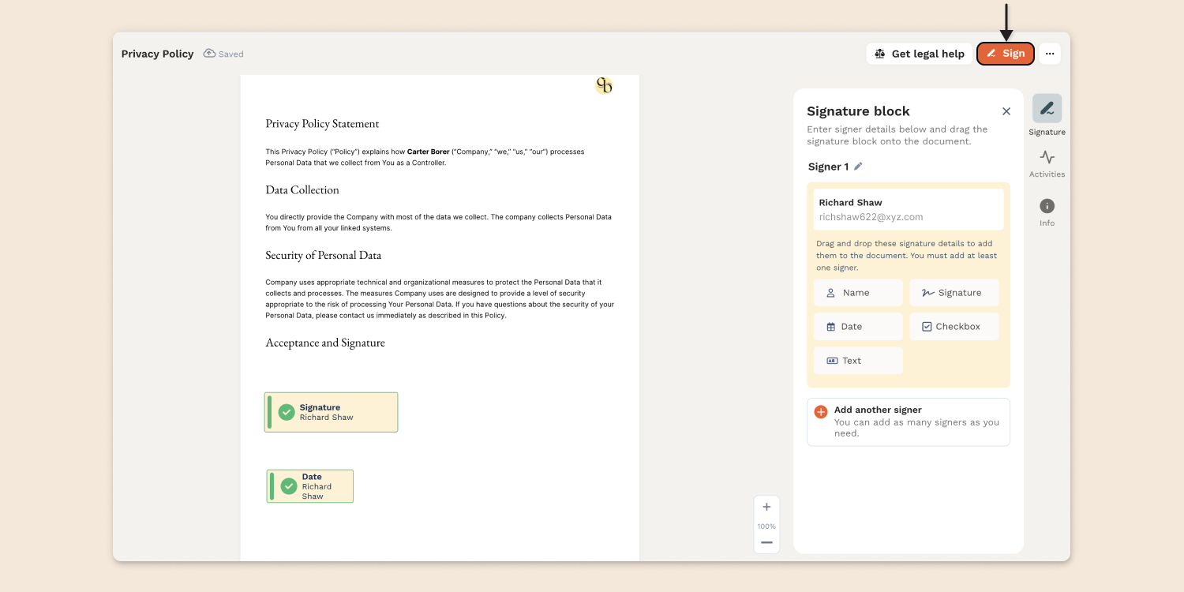1184x592 pixels.
Task: Zoom in using the plus control
Action: (x=766, y=506)
